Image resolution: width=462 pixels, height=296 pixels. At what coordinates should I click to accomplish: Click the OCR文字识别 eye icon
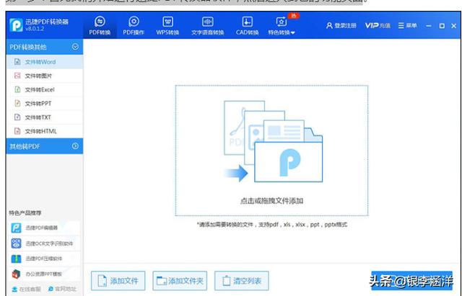[16, 243]
